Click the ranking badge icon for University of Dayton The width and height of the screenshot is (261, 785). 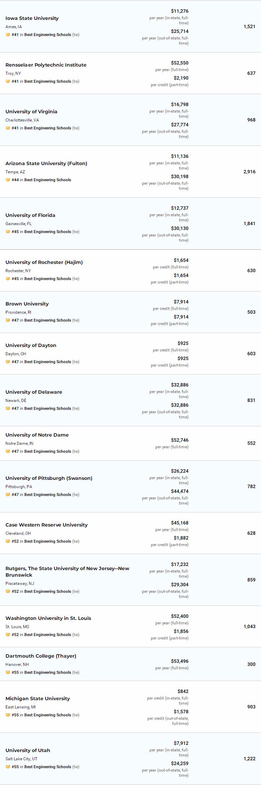coord(8,362)
